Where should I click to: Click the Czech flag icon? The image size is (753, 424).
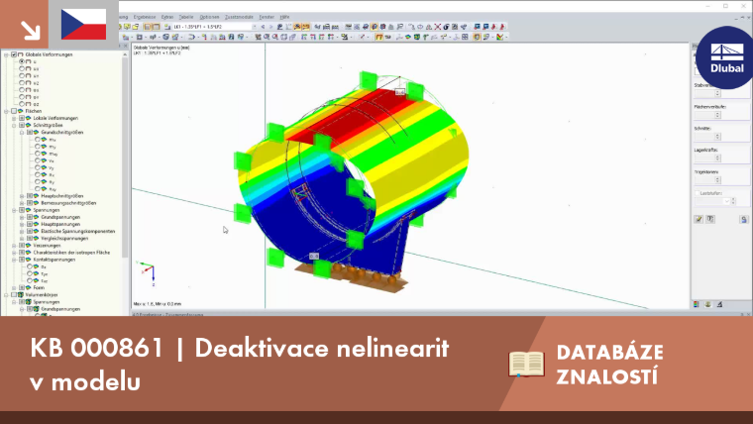(x=83, y=24)
